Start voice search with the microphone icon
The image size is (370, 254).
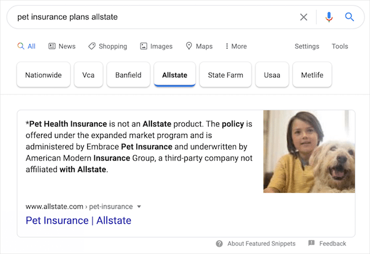329,17
